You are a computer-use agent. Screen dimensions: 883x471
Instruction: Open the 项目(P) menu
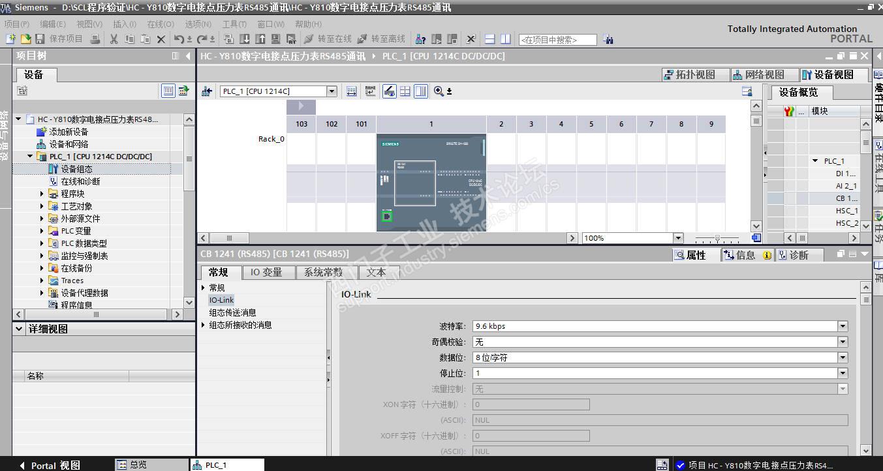[x=17, y=24]
